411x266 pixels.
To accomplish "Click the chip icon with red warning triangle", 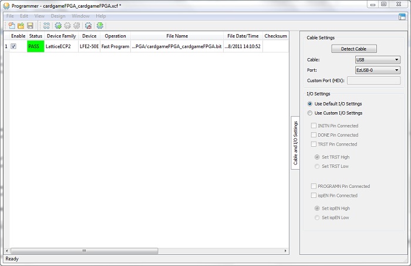I will tap(88, 26).
